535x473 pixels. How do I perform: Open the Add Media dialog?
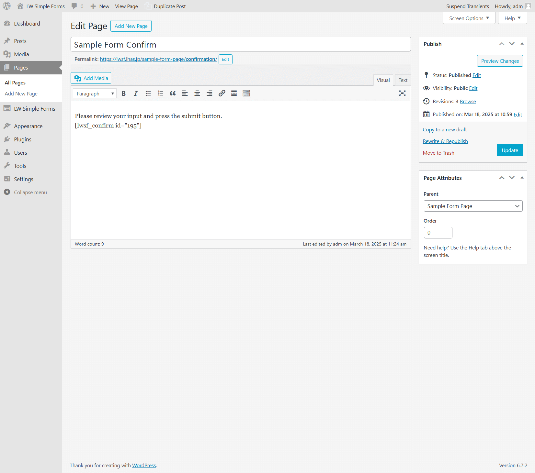pyautogui.click(x=91, y=78)
